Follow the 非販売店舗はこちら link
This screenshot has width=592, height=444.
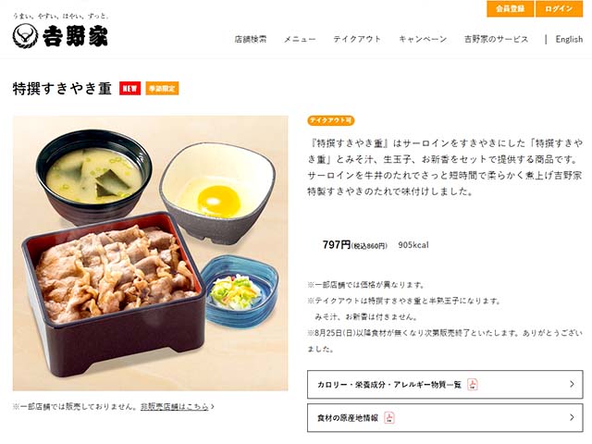click(x=175, y=407)
